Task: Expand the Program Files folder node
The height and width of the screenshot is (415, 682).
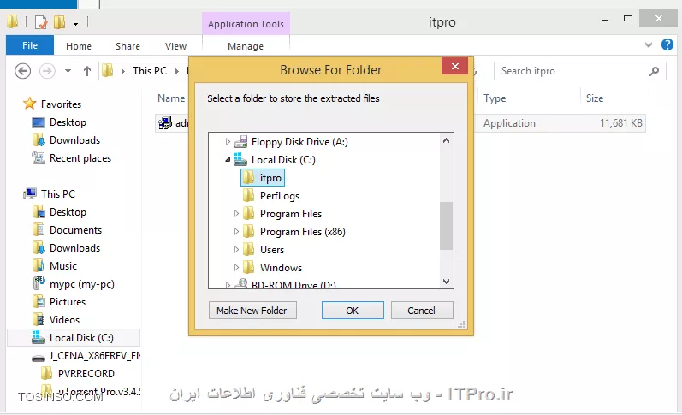Action: tap(236, 214)
